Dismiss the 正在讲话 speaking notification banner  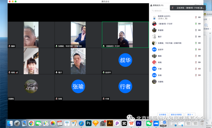[188, 8]
